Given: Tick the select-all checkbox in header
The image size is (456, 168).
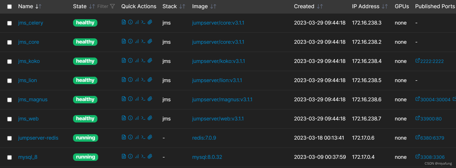Looking at the screenshot, I should tap(9, 6).
